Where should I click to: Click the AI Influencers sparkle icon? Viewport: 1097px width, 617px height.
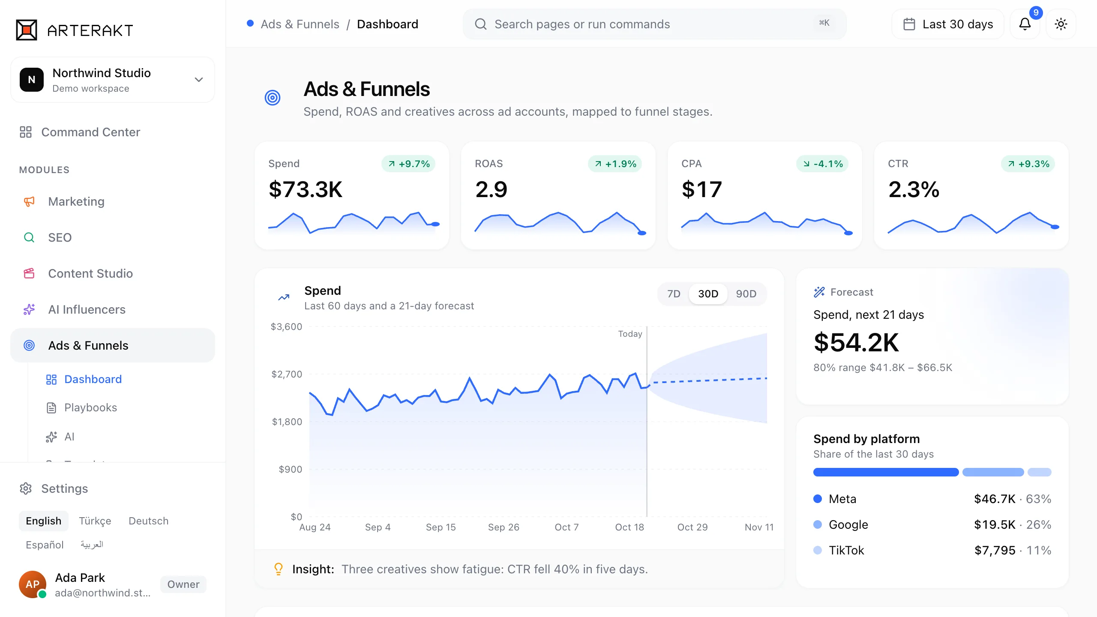pyautogui.click(x=29, y=309)
